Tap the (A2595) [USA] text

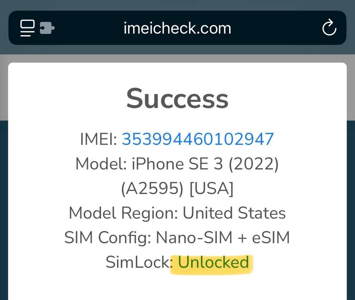pyautogui.click(x=177, y=188)
